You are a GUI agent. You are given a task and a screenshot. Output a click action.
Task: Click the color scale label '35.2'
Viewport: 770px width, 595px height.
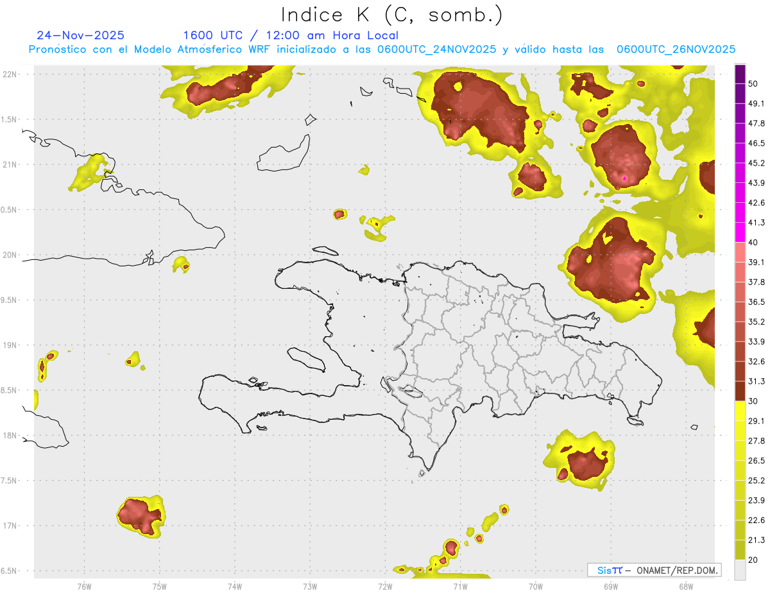(757, 322)
